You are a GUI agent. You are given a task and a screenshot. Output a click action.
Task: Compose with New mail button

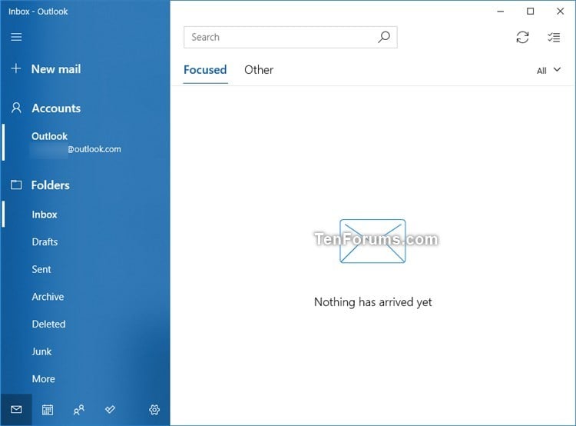pos(56,68)
